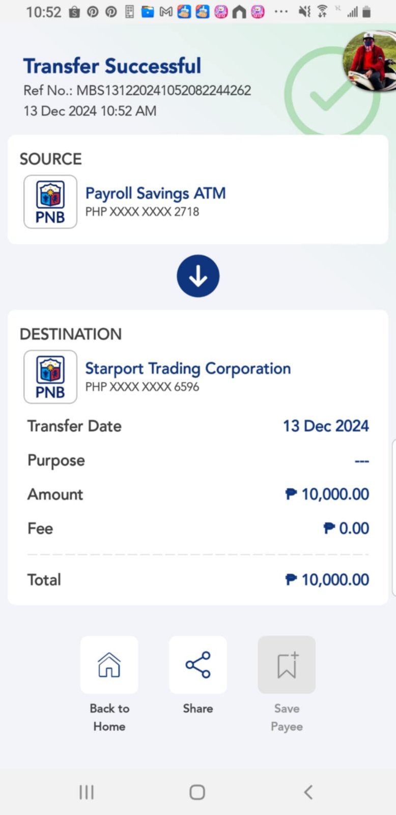
Task: Tap the Total amount value
Action: point(327,580)
